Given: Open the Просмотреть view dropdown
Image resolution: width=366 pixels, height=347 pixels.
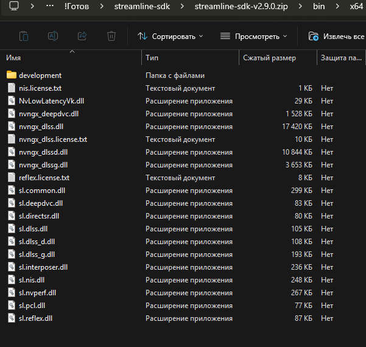Looking at the screenshot, I should click(x=253, y=36).
